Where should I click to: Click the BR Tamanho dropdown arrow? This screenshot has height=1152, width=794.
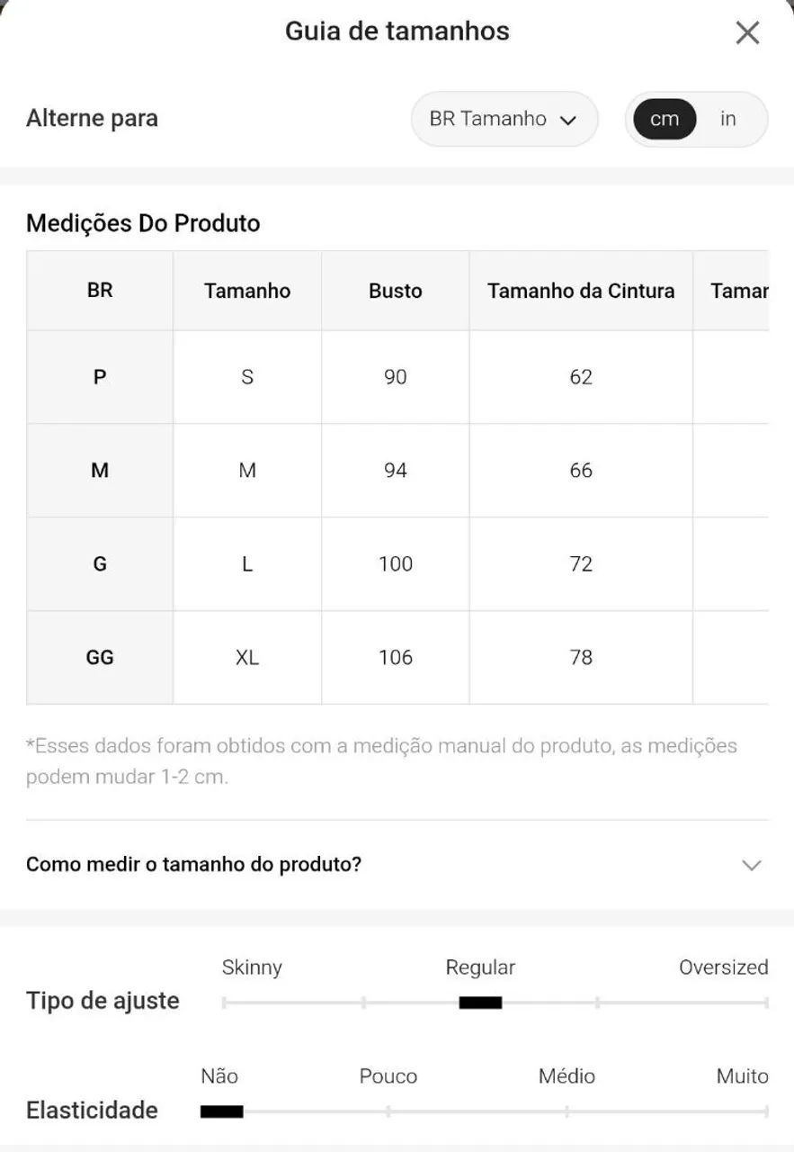(x=567, y=120)
